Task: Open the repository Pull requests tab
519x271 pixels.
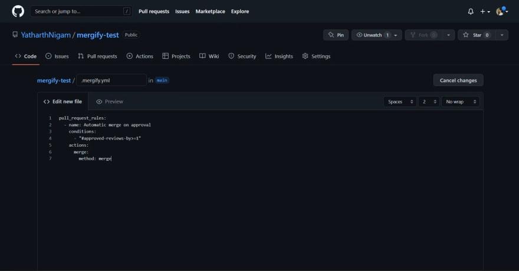Action: point(98,56)
